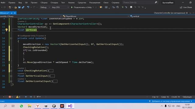Expand the GetVerticalInput() method on line 31
Screen dimensions: 195x109
11,76
